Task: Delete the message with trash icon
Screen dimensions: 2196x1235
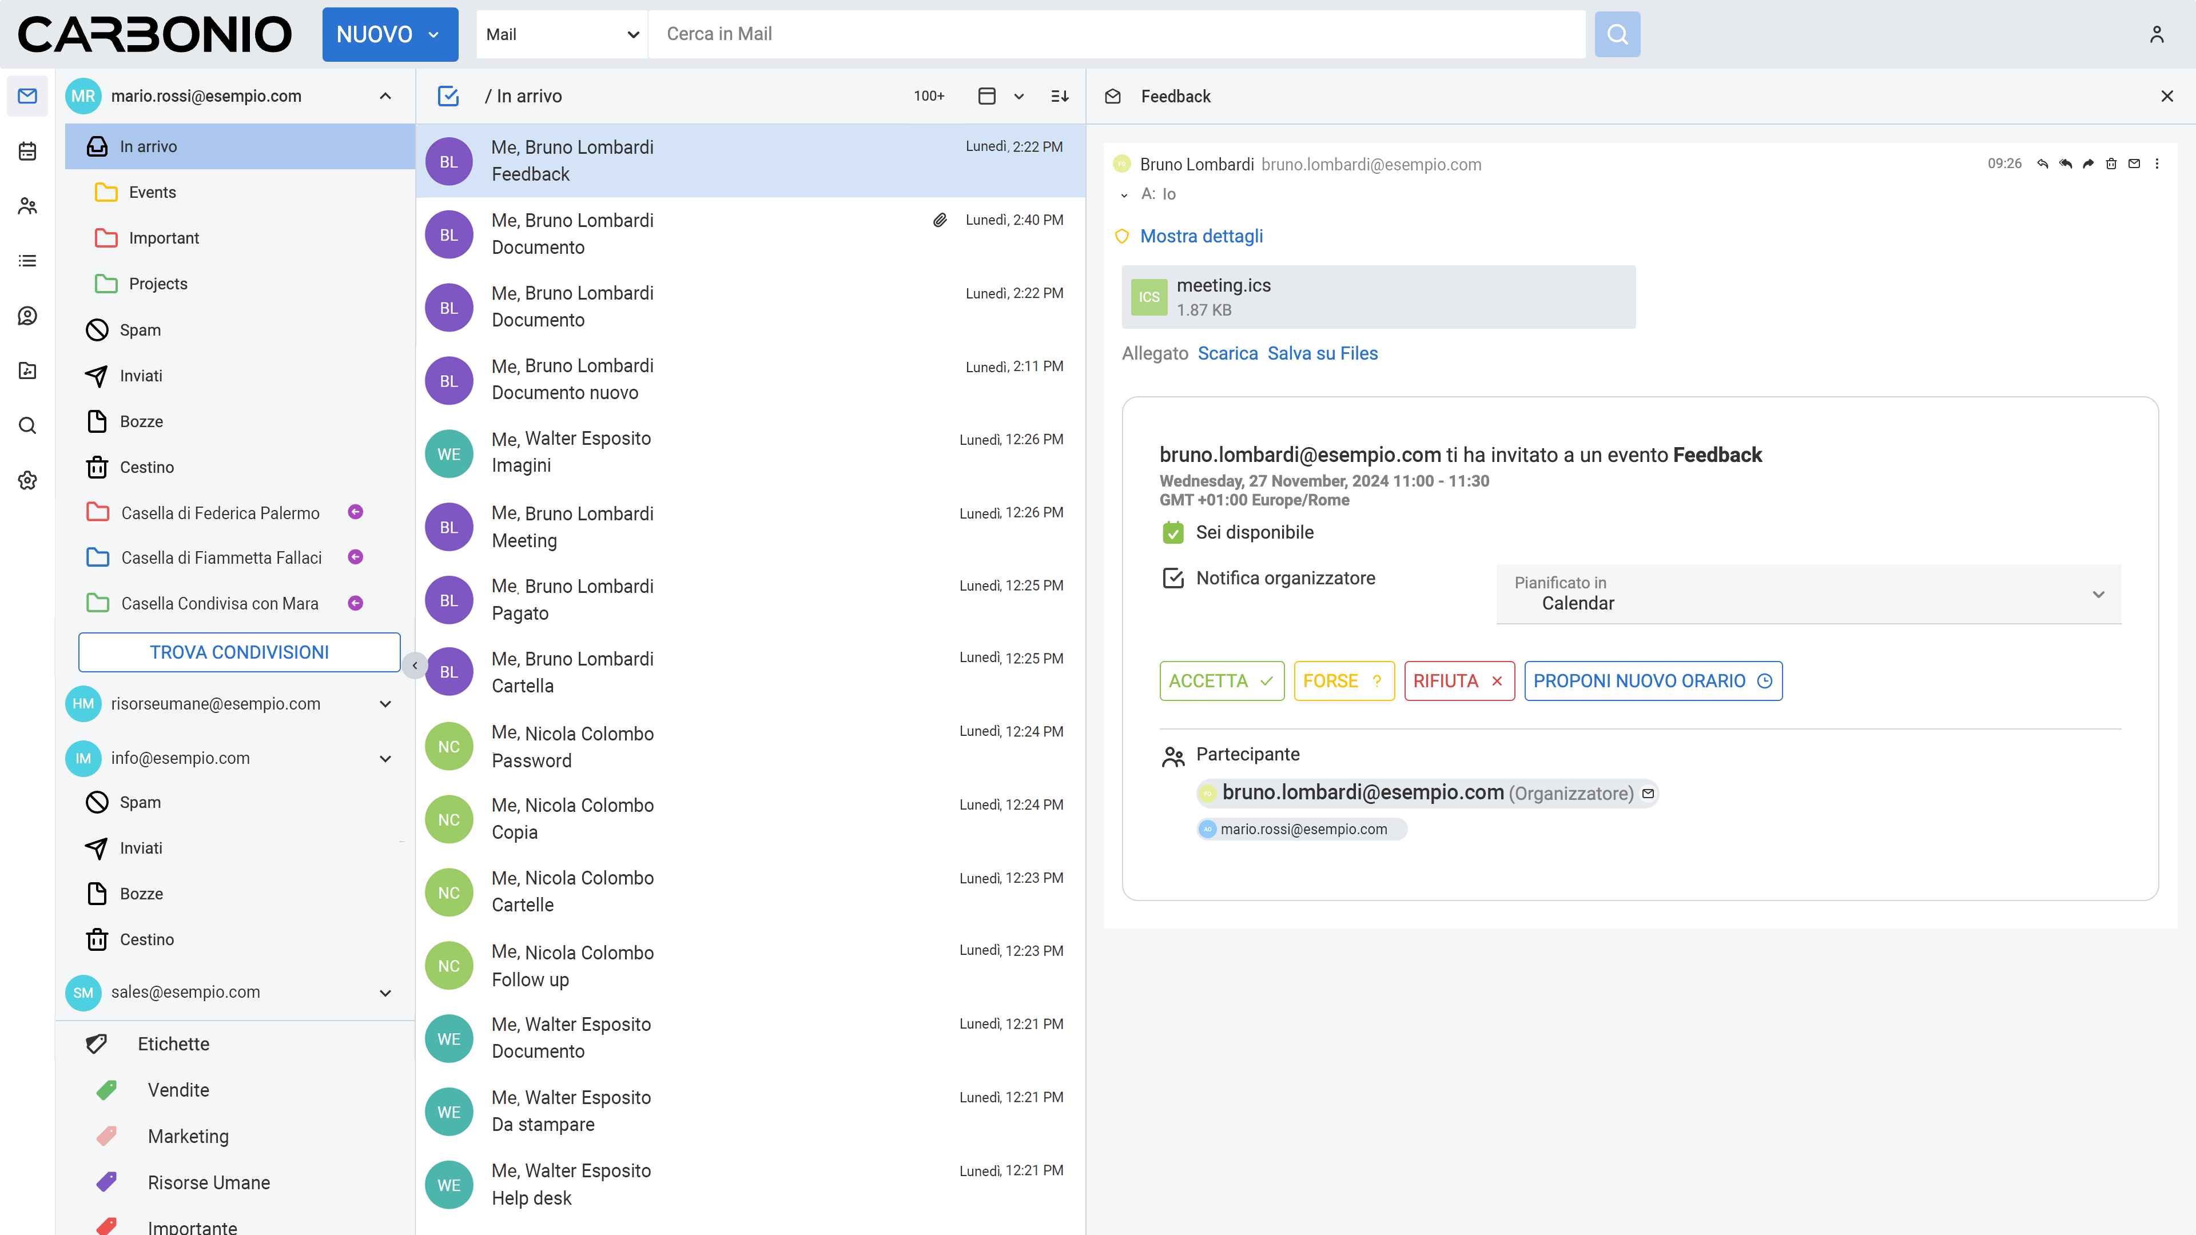Action: point(2111,164)
